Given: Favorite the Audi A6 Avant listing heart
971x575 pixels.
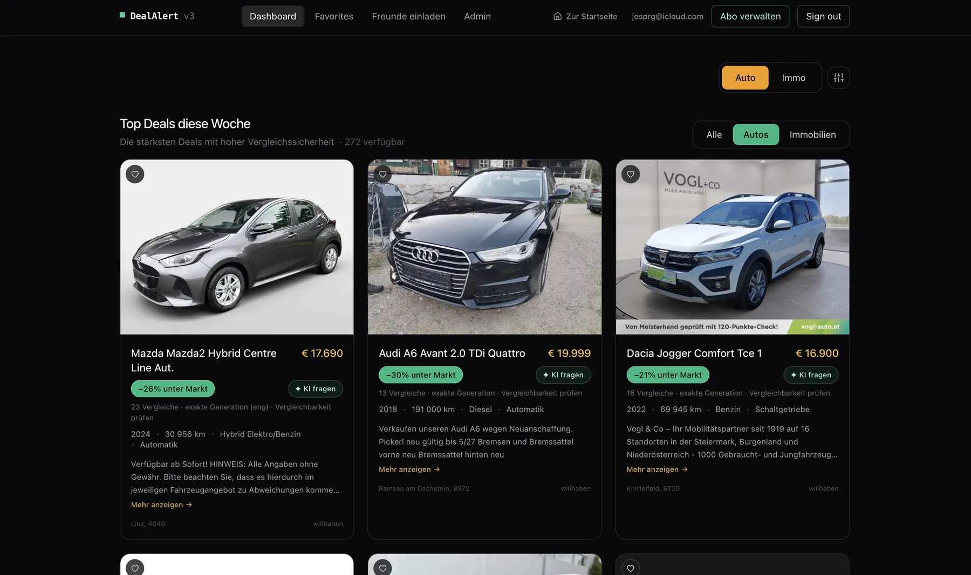Looking at the screenshot, I should 382,174.
